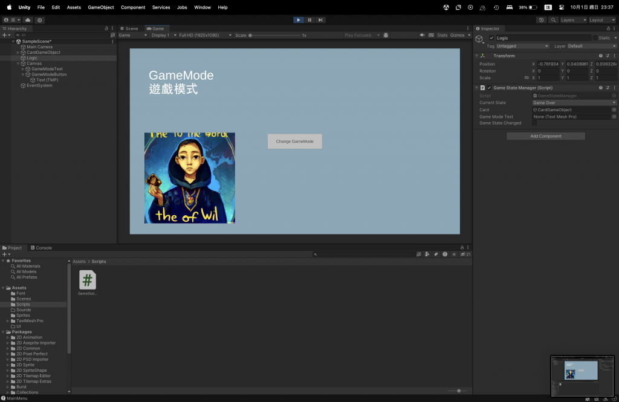Open the Transform help icon
Viewport: 619px width, 402px height.
[x=600, y=56]
